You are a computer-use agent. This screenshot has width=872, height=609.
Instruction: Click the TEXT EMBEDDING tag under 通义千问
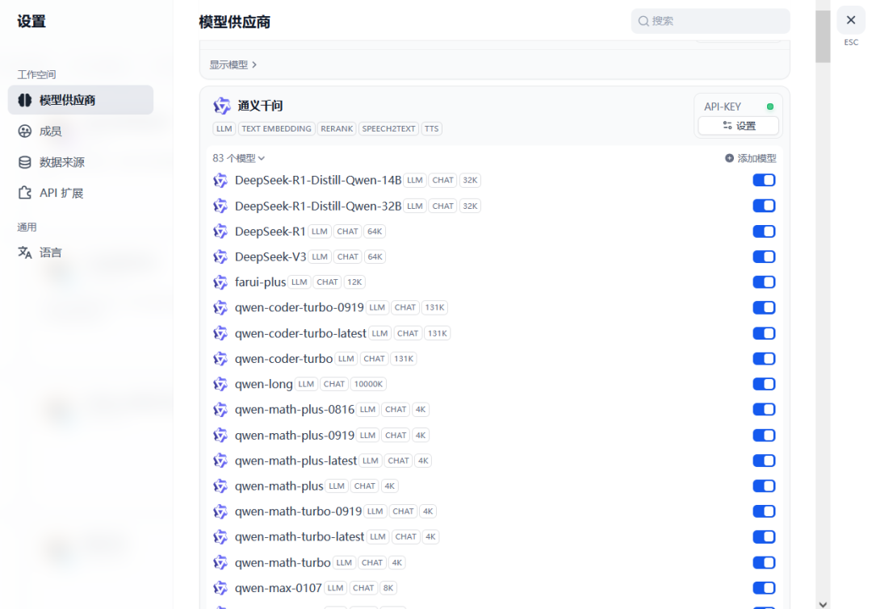pos(276,129)
